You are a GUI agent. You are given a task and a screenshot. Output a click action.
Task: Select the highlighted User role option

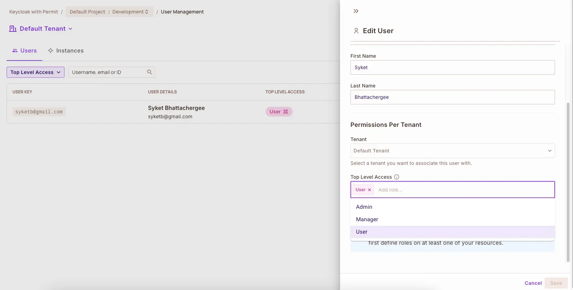[x=362, y=232]
